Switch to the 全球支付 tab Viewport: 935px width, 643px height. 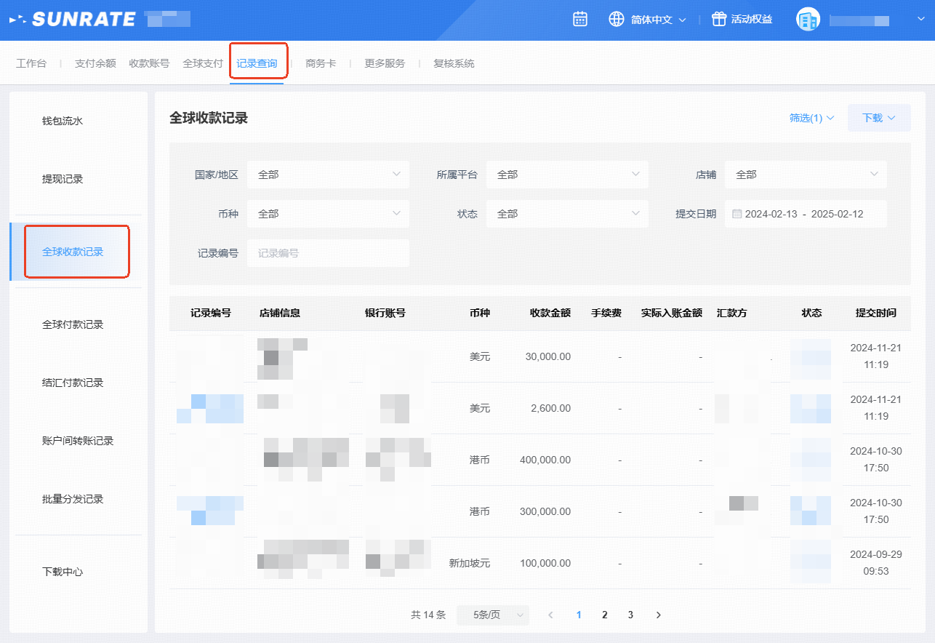pyautogui.click(x=203, y=63)
